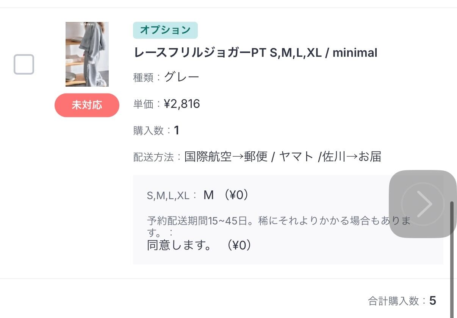Viewport: 457px width, 318px height.
Task: Click the 購入数 field label
Action: click(148, 131)
